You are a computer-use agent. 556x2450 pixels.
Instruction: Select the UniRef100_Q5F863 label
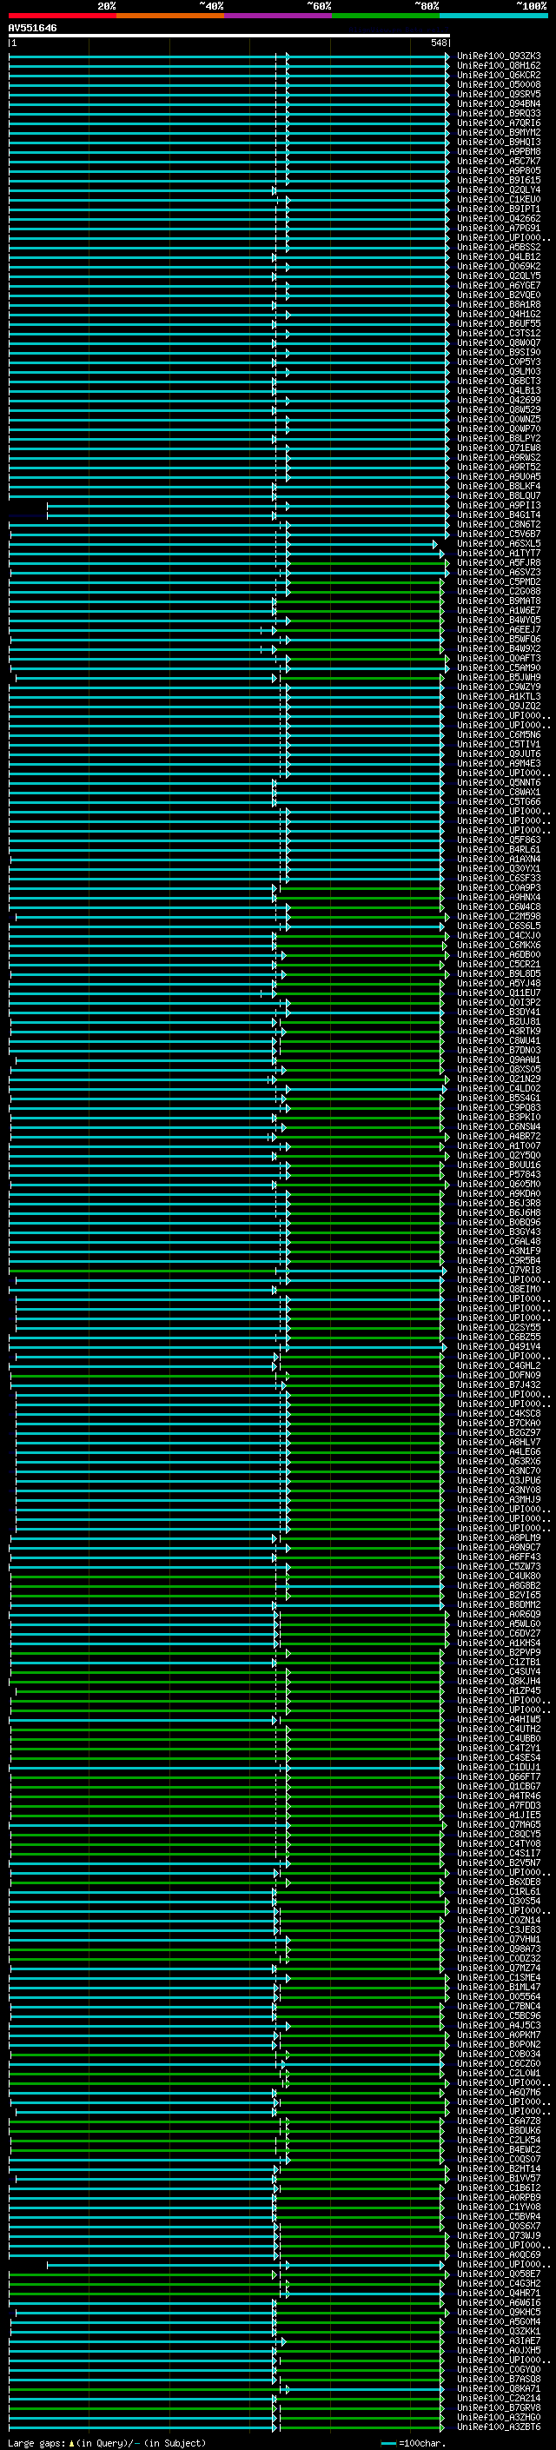[x=499, y=840]
